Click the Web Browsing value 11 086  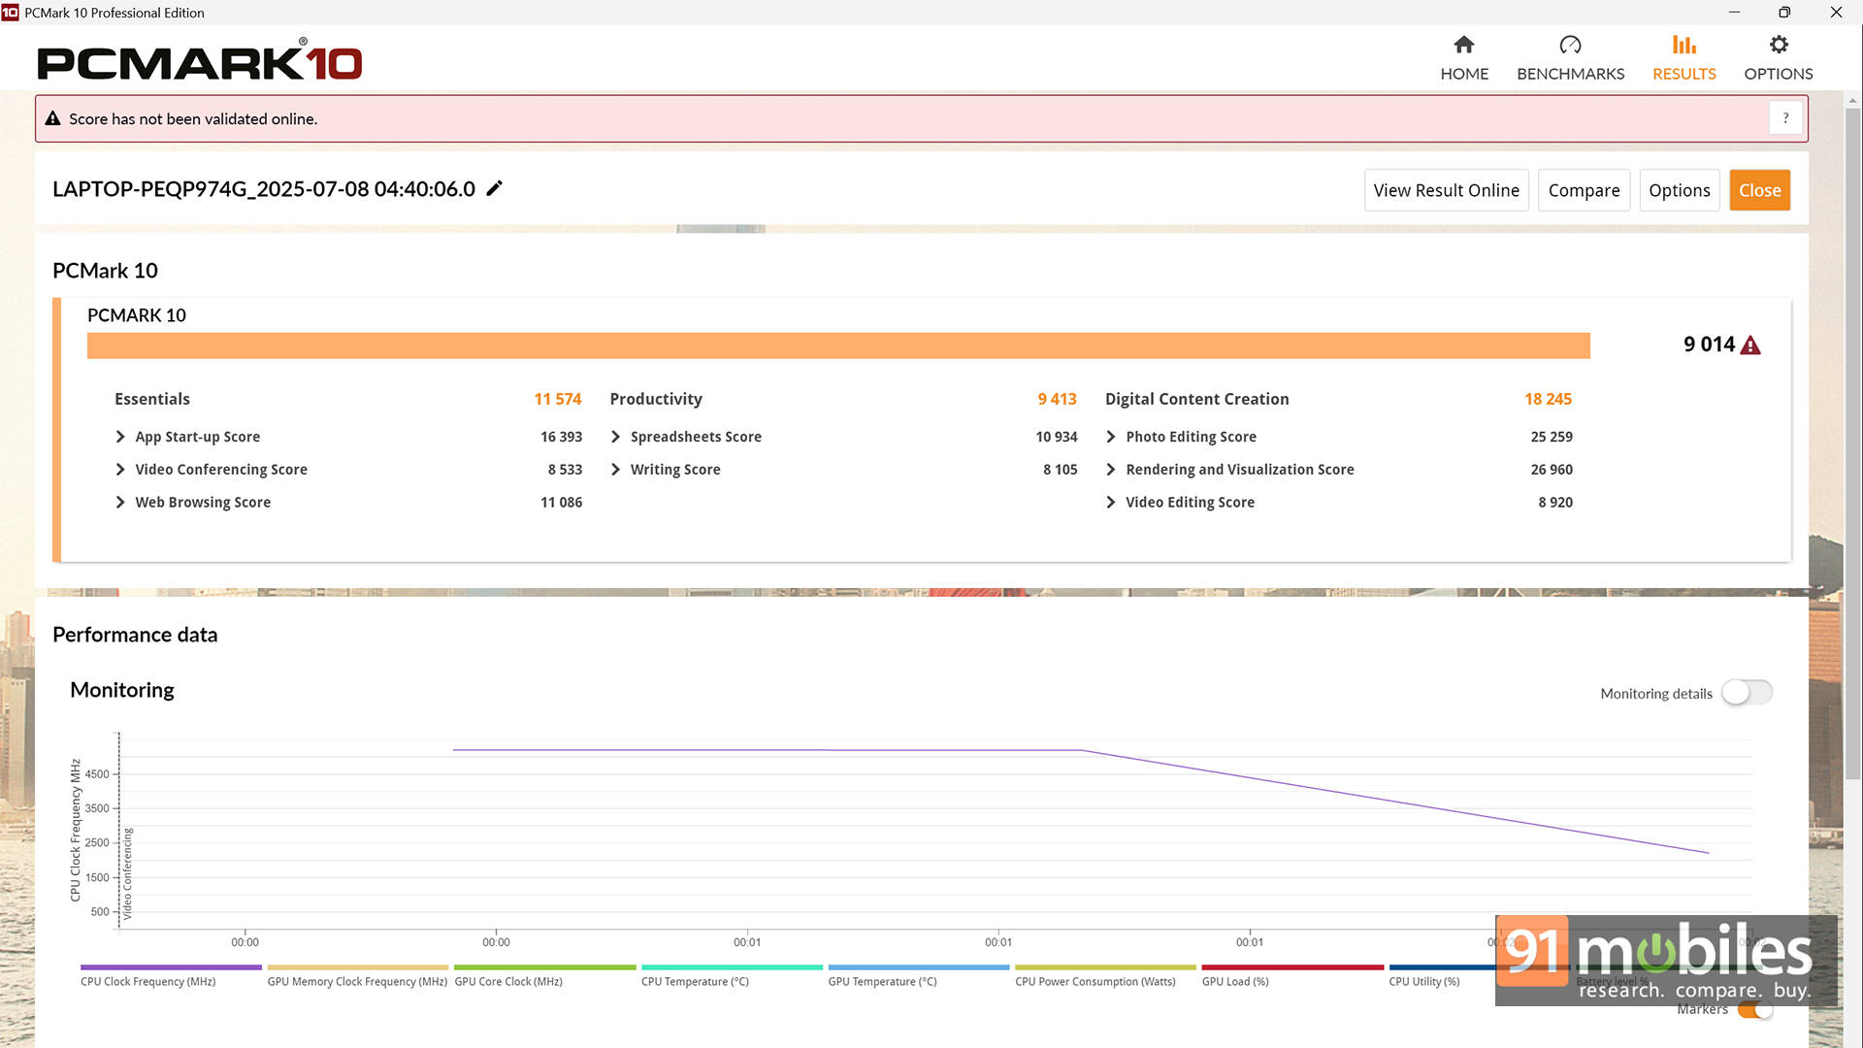(561, 503)
